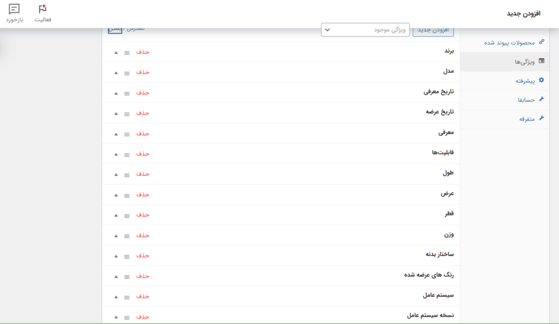
Task: Click drag handle of عرض row
Action: click(127, 195)
